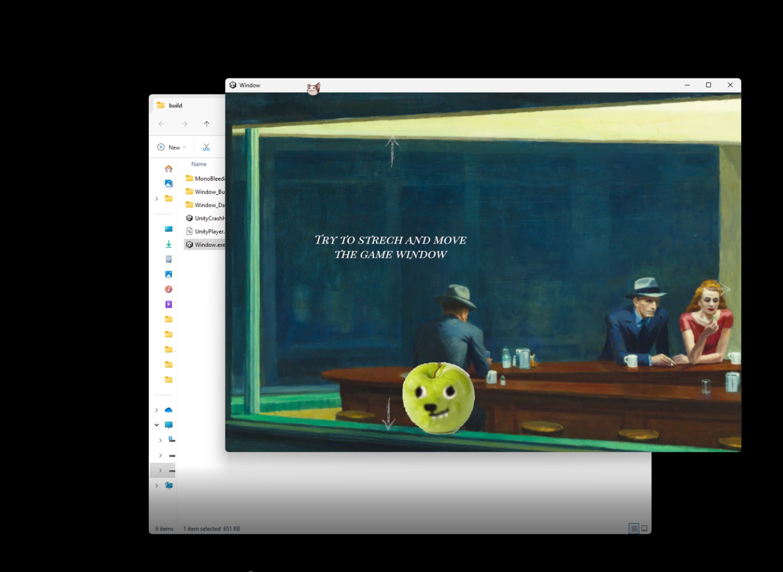Go up one folder level in Explorer
This screenshot has height=572, width=783.
click(x=206, y=124)
